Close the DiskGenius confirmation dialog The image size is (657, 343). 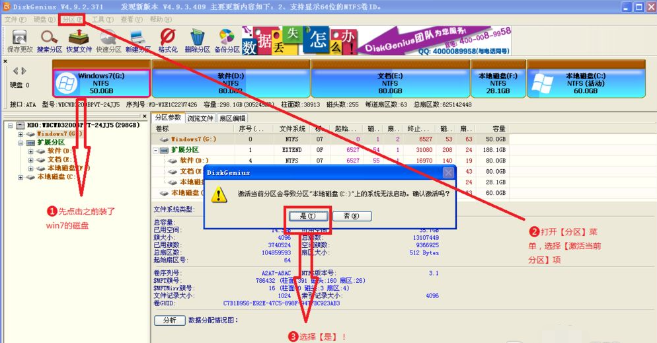[449, 172]
